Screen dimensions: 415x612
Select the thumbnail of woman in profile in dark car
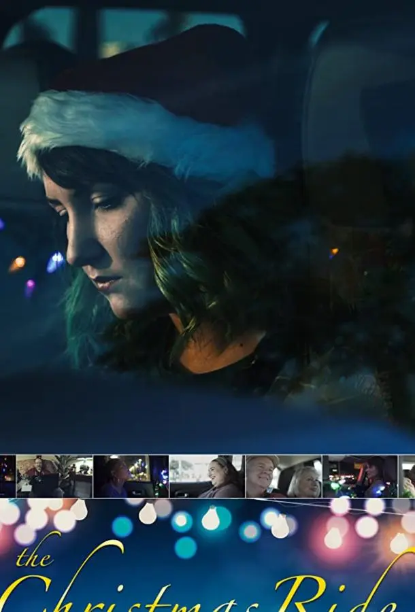coord(130,476)
